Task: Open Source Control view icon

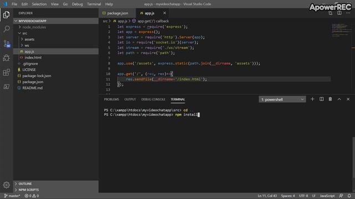Action: coord(7,44)
